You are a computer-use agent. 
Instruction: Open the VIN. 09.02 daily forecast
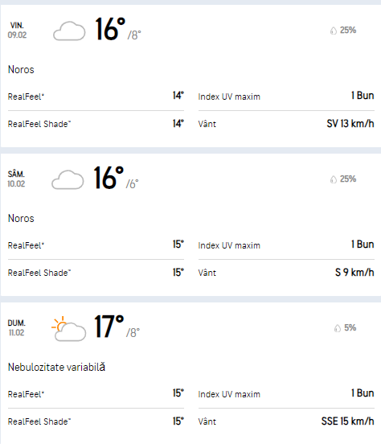click(x=17, y=30)
